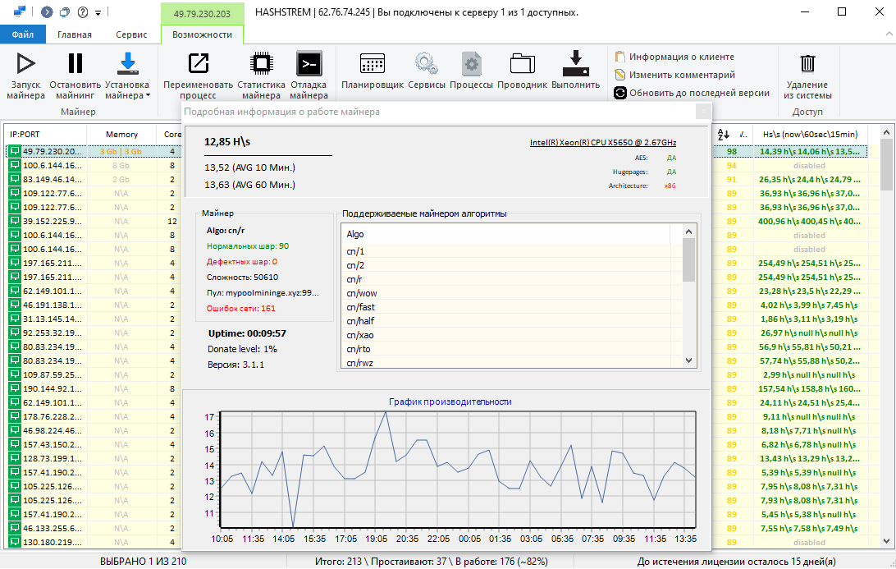
Task: Click the 49.79.230.203 context tab
Action: click(203, 14)
